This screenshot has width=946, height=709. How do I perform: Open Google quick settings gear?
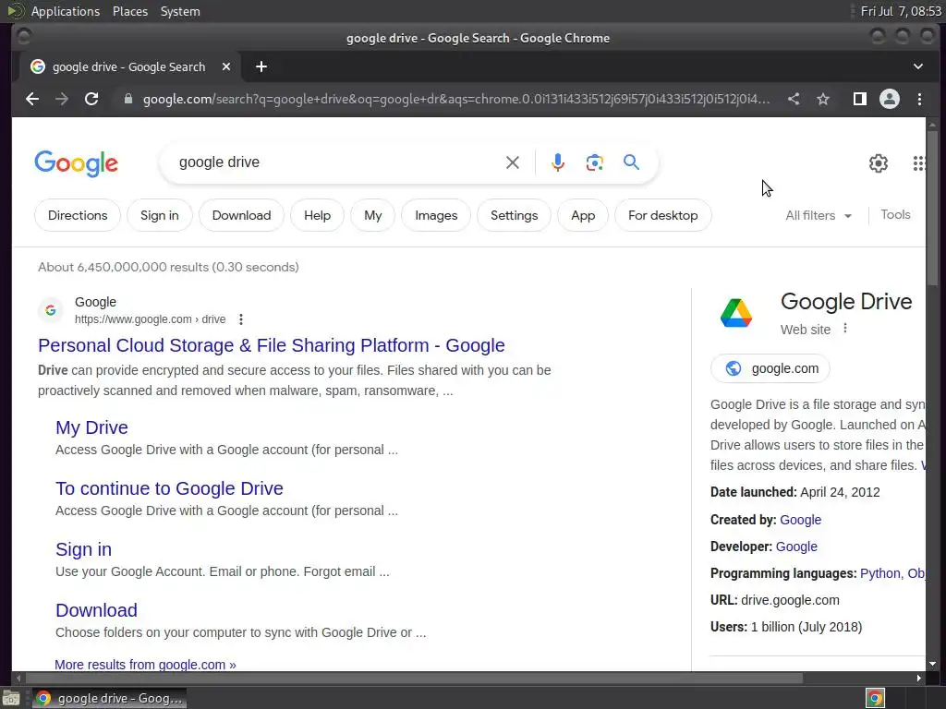tap(879, 162)
